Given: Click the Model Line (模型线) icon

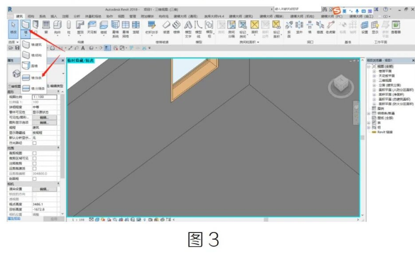Looking at the screenshot, I should click(199, 25).
